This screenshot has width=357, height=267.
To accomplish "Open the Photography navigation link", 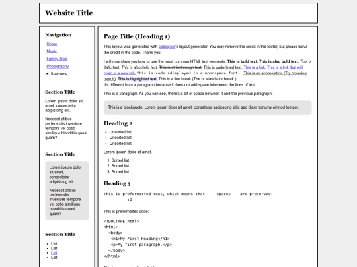I will pos(58,67).
